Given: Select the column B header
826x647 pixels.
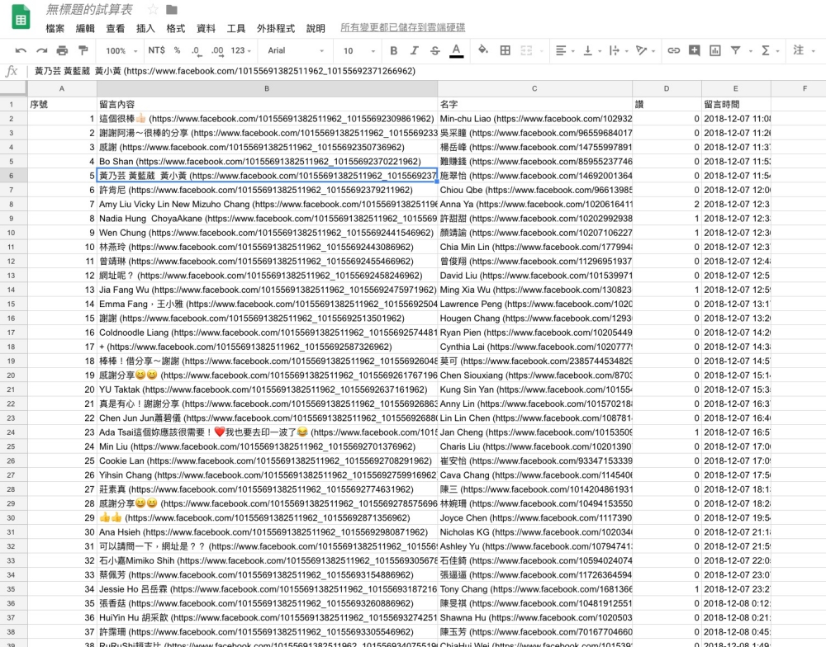Looking at the screenshot, I should pyautogui.click(x=267, y=88).
